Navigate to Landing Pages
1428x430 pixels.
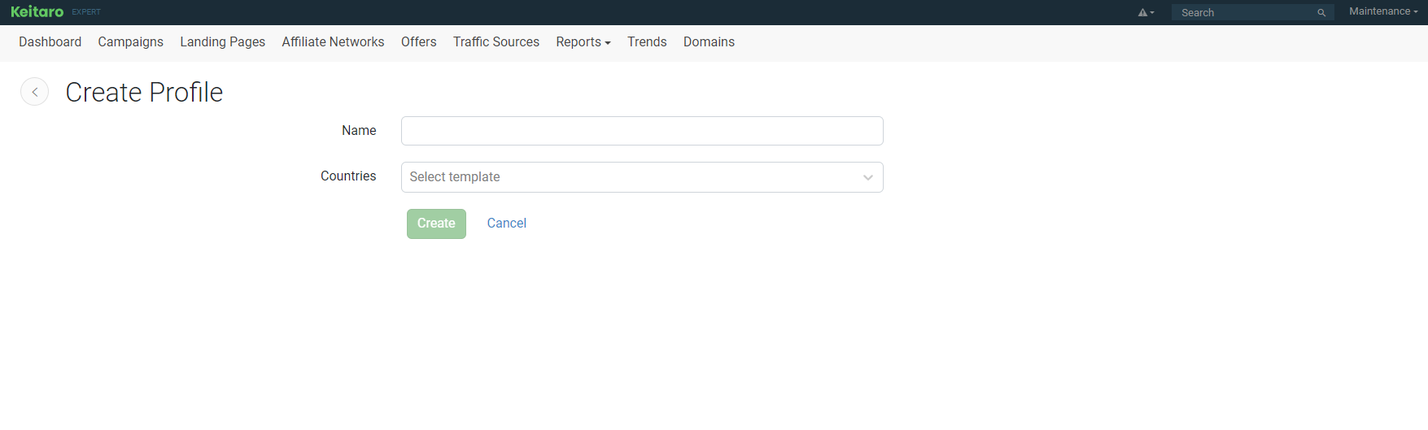(222, 42)
